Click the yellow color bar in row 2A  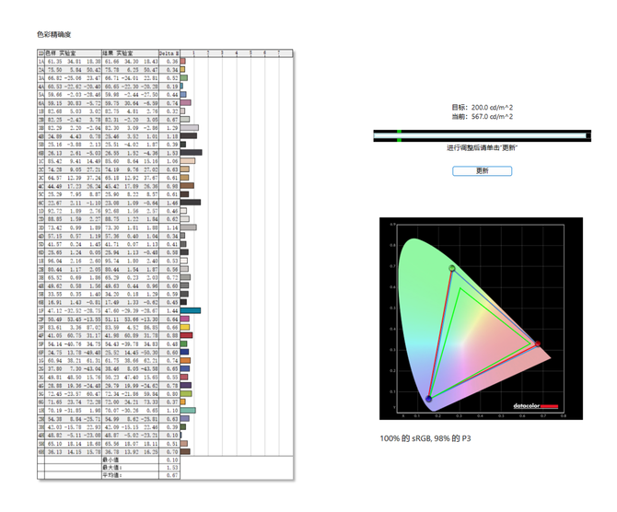182,70
